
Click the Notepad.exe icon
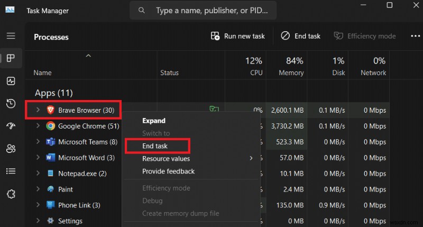point(50,173)
